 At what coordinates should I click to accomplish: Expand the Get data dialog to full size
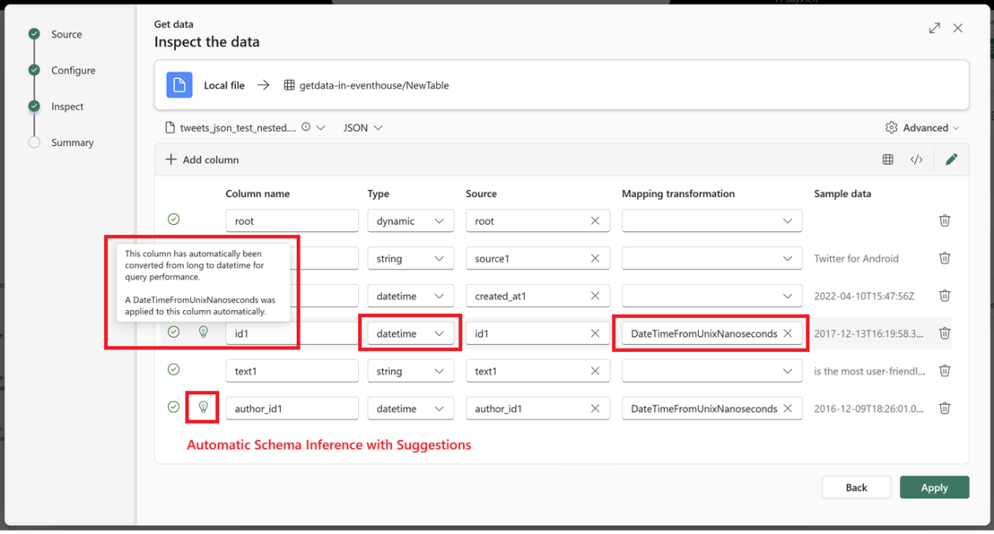[935, 28]
